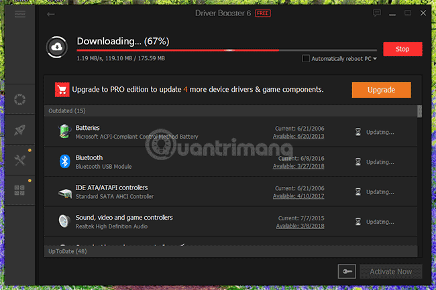This screenshot has width=436, height=290.
Task: Open Available: 4/10/2017 link for IDE controllers
Action: pos(298,196)
